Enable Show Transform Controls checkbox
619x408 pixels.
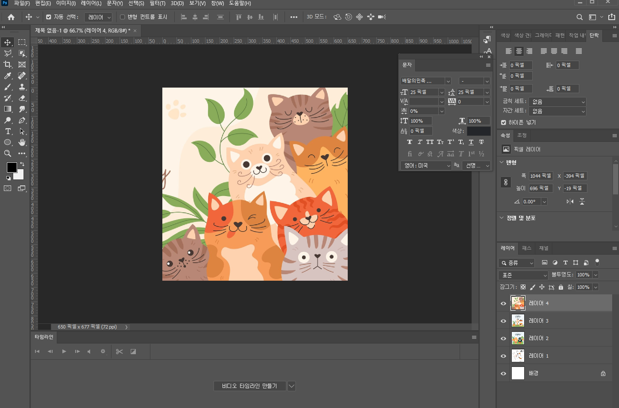[123, 17]
